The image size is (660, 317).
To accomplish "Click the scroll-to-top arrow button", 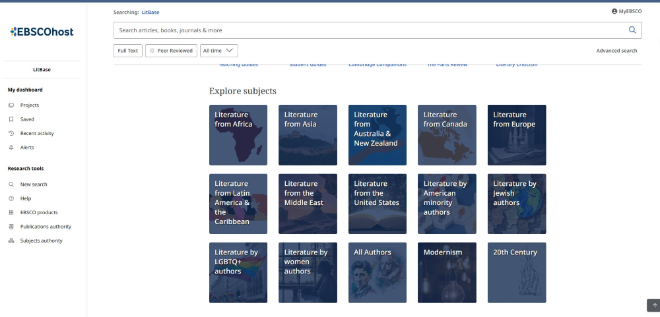I will 654,306.
